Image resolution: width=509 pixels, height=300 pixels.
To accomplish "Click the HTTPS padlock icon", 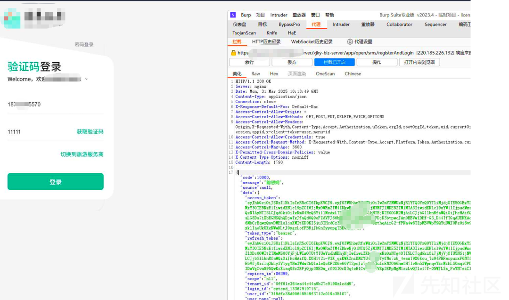I will pos(233,53).
